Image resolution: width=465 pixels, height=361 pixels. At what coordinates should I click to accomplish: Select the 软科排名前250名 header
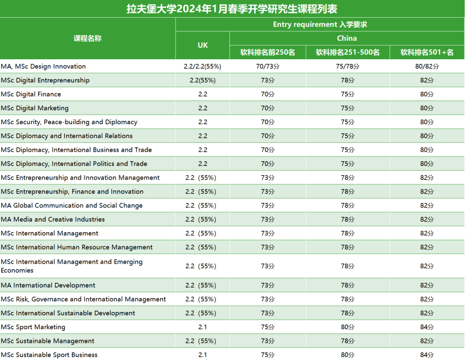(x=267, y=52)
